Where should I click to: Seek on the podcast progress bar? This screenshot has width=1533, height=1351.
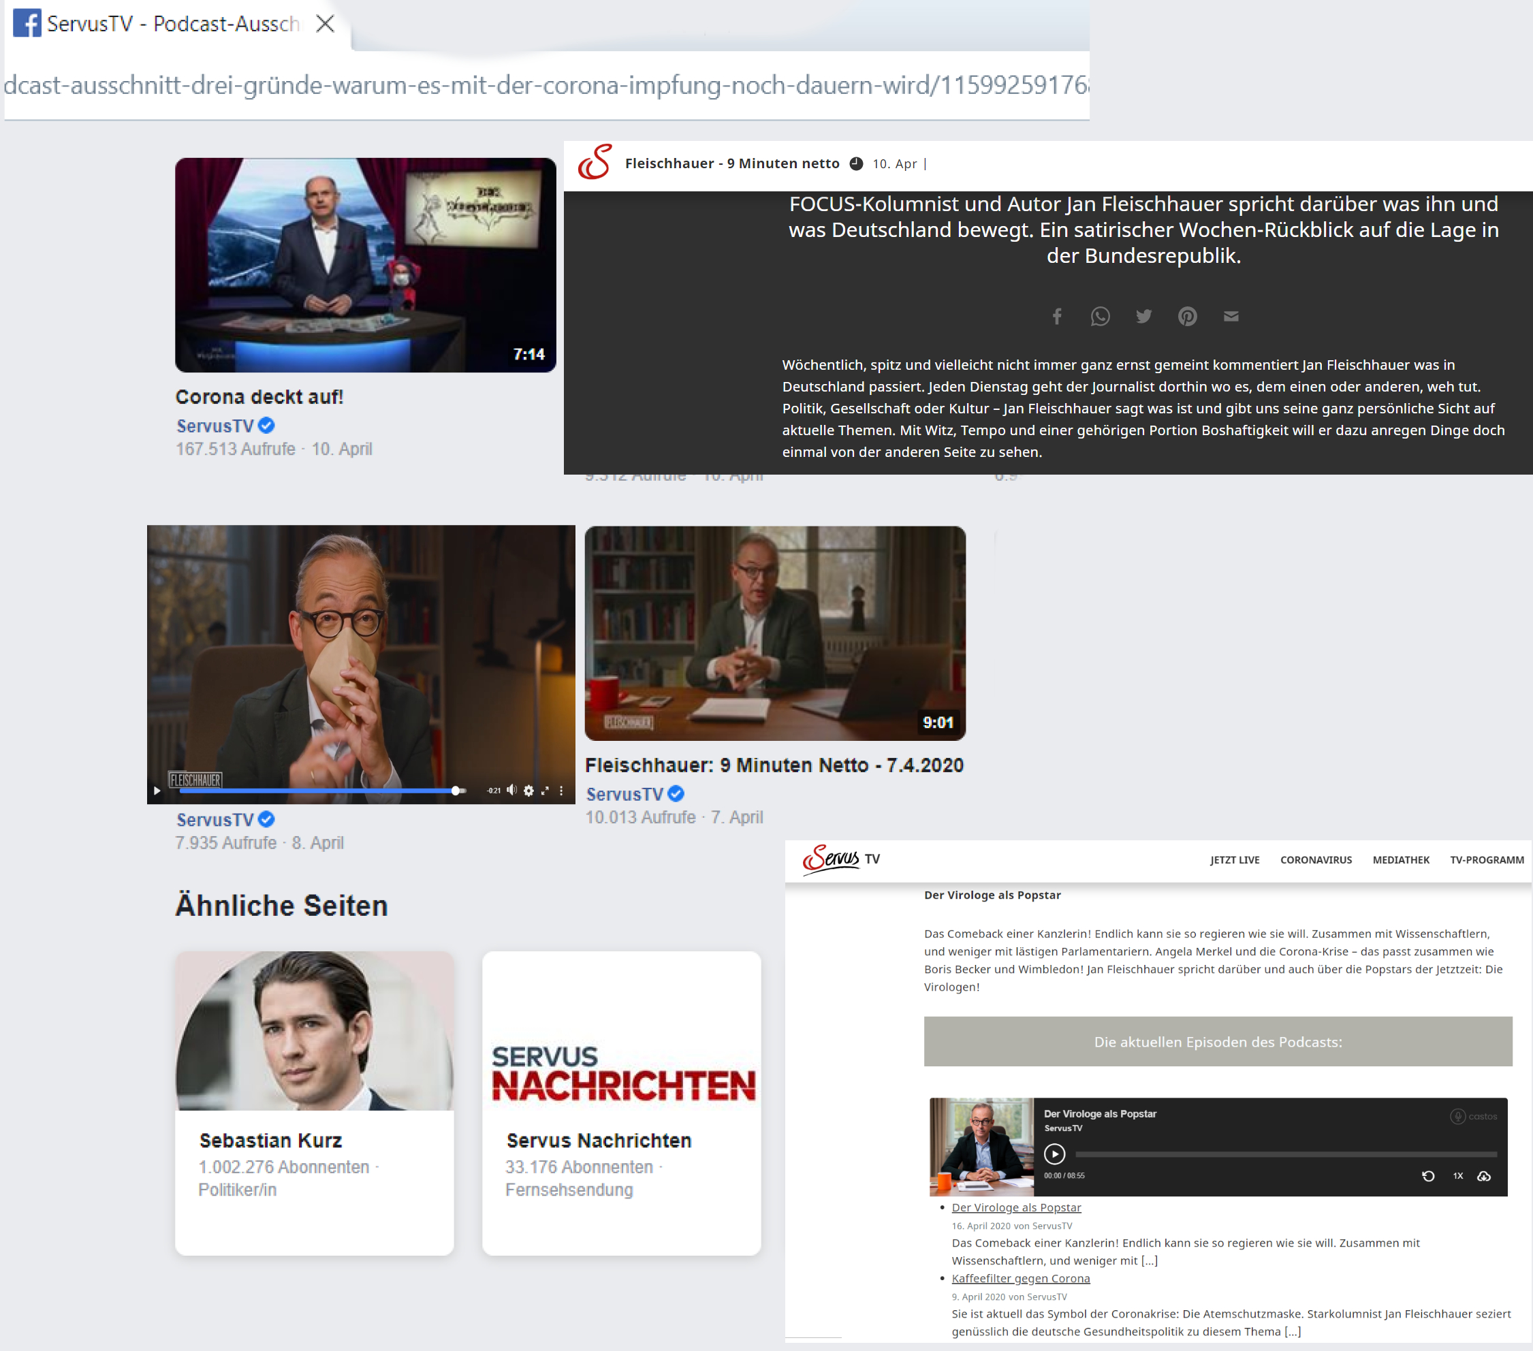1286,1155
